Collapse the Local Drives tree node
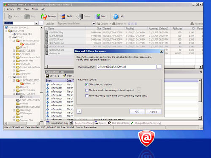The width and height of the screenshot is (211, 158). pos(6,31)
